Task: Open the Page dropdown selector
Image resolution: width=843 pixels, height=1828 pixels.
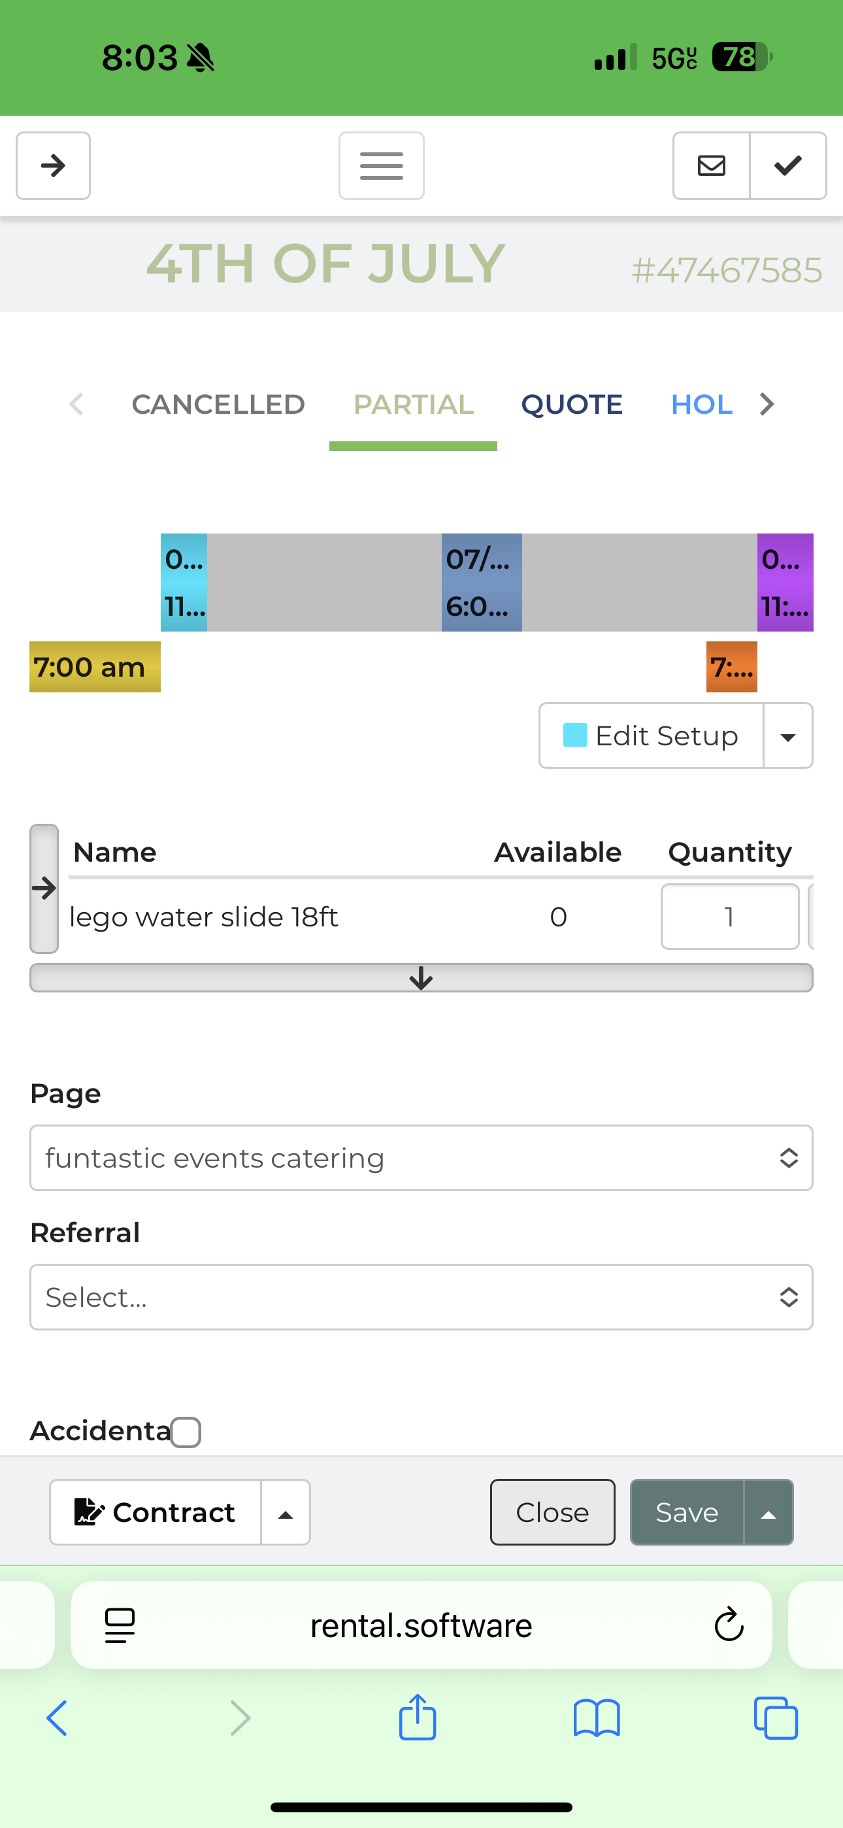Action: [421, 1158]
